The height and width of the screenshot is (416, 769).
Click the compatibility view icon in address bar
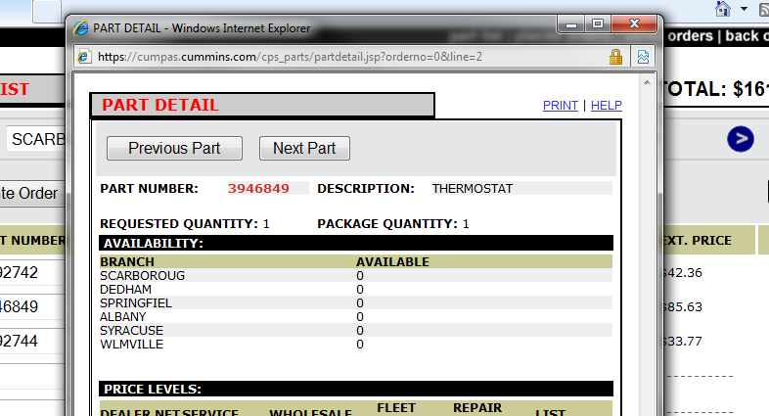point(643,57)
